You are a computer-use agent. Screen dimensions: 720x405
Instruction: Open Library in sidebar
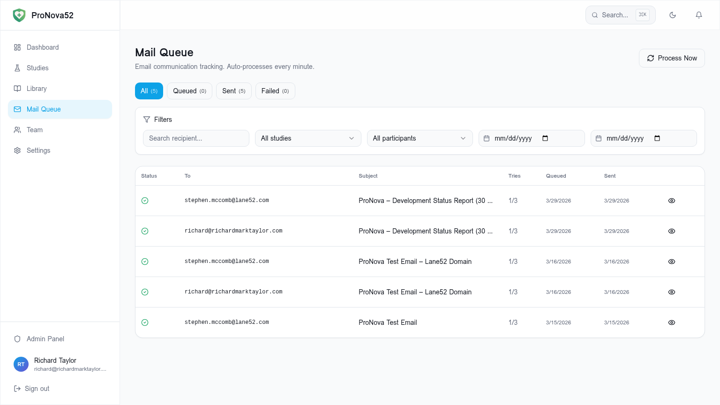coord(60,89)
